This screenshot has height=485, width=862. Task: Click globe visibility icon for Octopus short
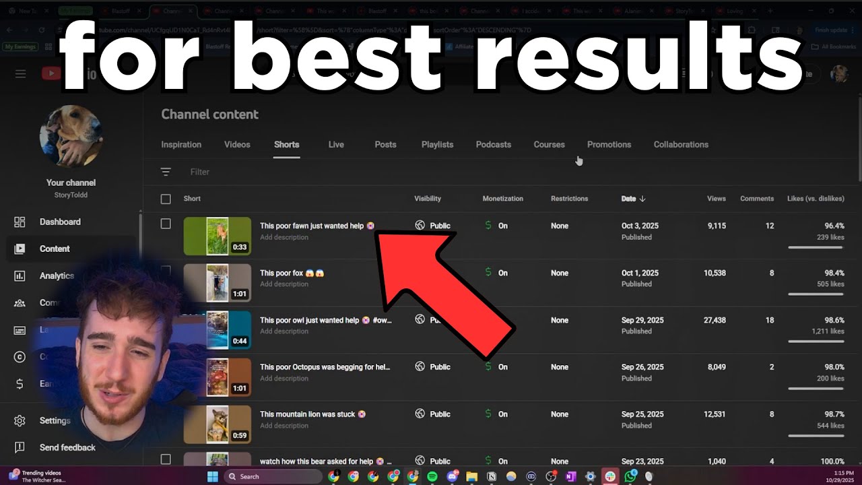(420, 367)
